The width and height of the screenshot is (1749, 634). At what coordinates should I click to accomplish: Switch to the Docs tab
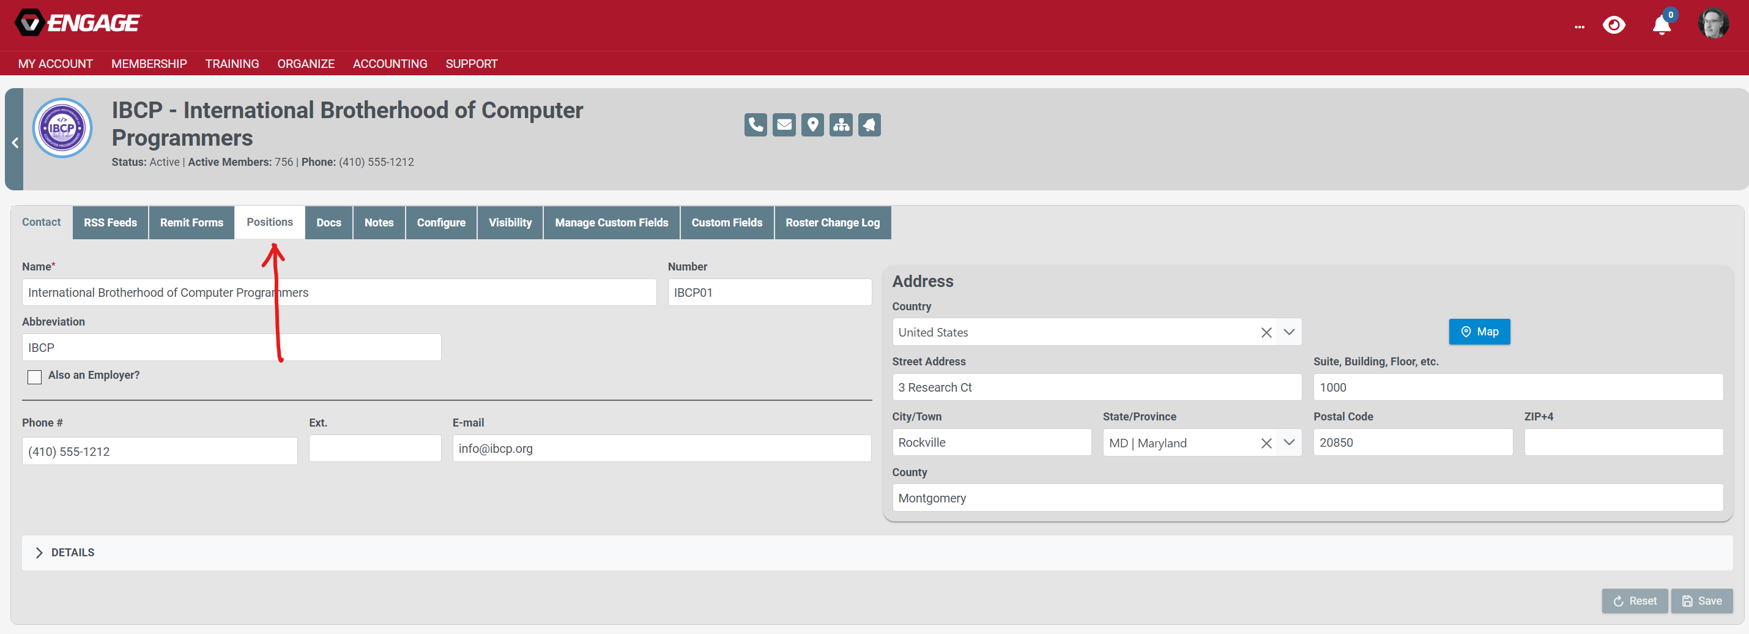(x=329, y=223)
